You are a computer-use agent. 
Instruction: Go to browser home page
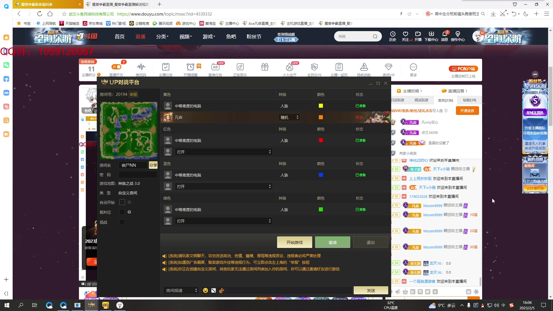click(50, 14)
